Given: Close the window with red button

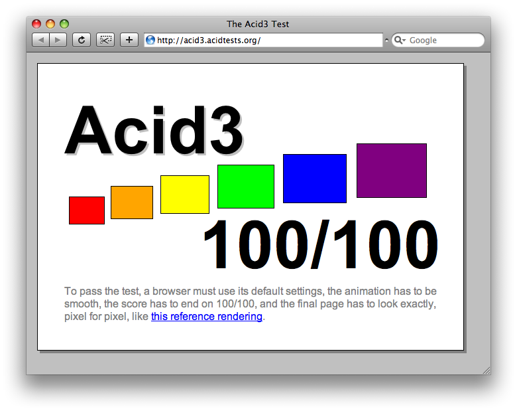Looking at the screenshot, I should (36, 24).
